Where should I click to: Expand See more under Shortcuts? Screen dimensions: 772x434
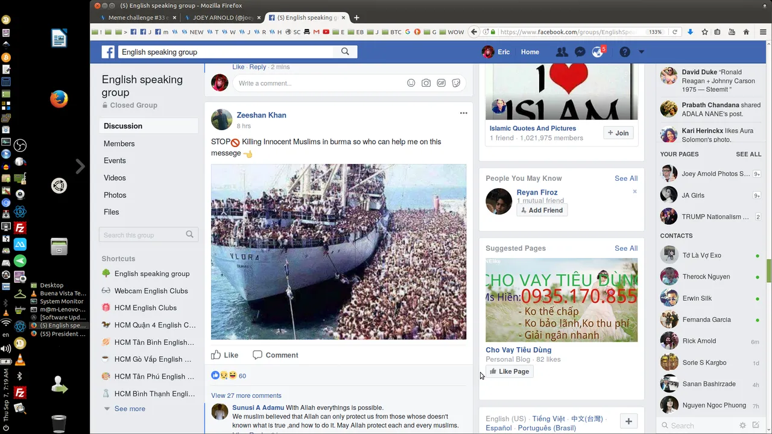pyautogui.click(x=130, y=409)
